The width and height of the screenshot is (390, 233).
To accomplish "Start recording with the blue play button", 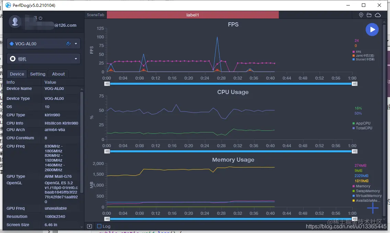I will point(372,30).
